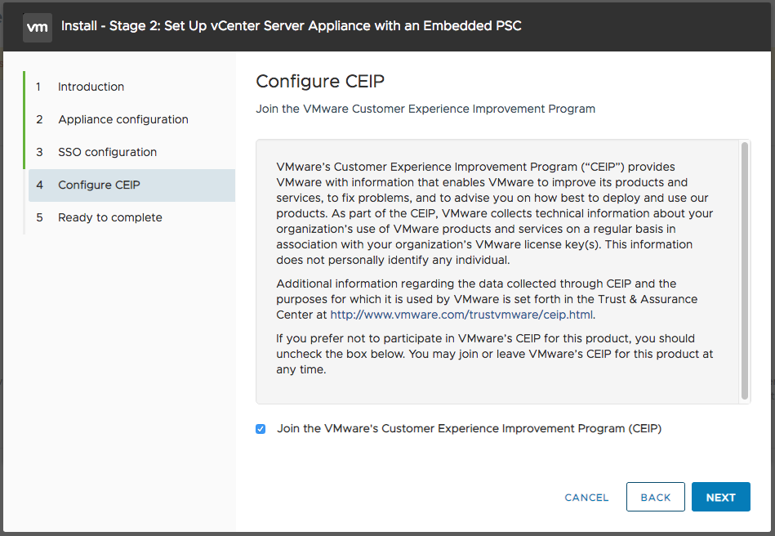This screenshot has height=536, width=775.
Task: Click the Configure CEIP page heading
Action: [320, 81]
